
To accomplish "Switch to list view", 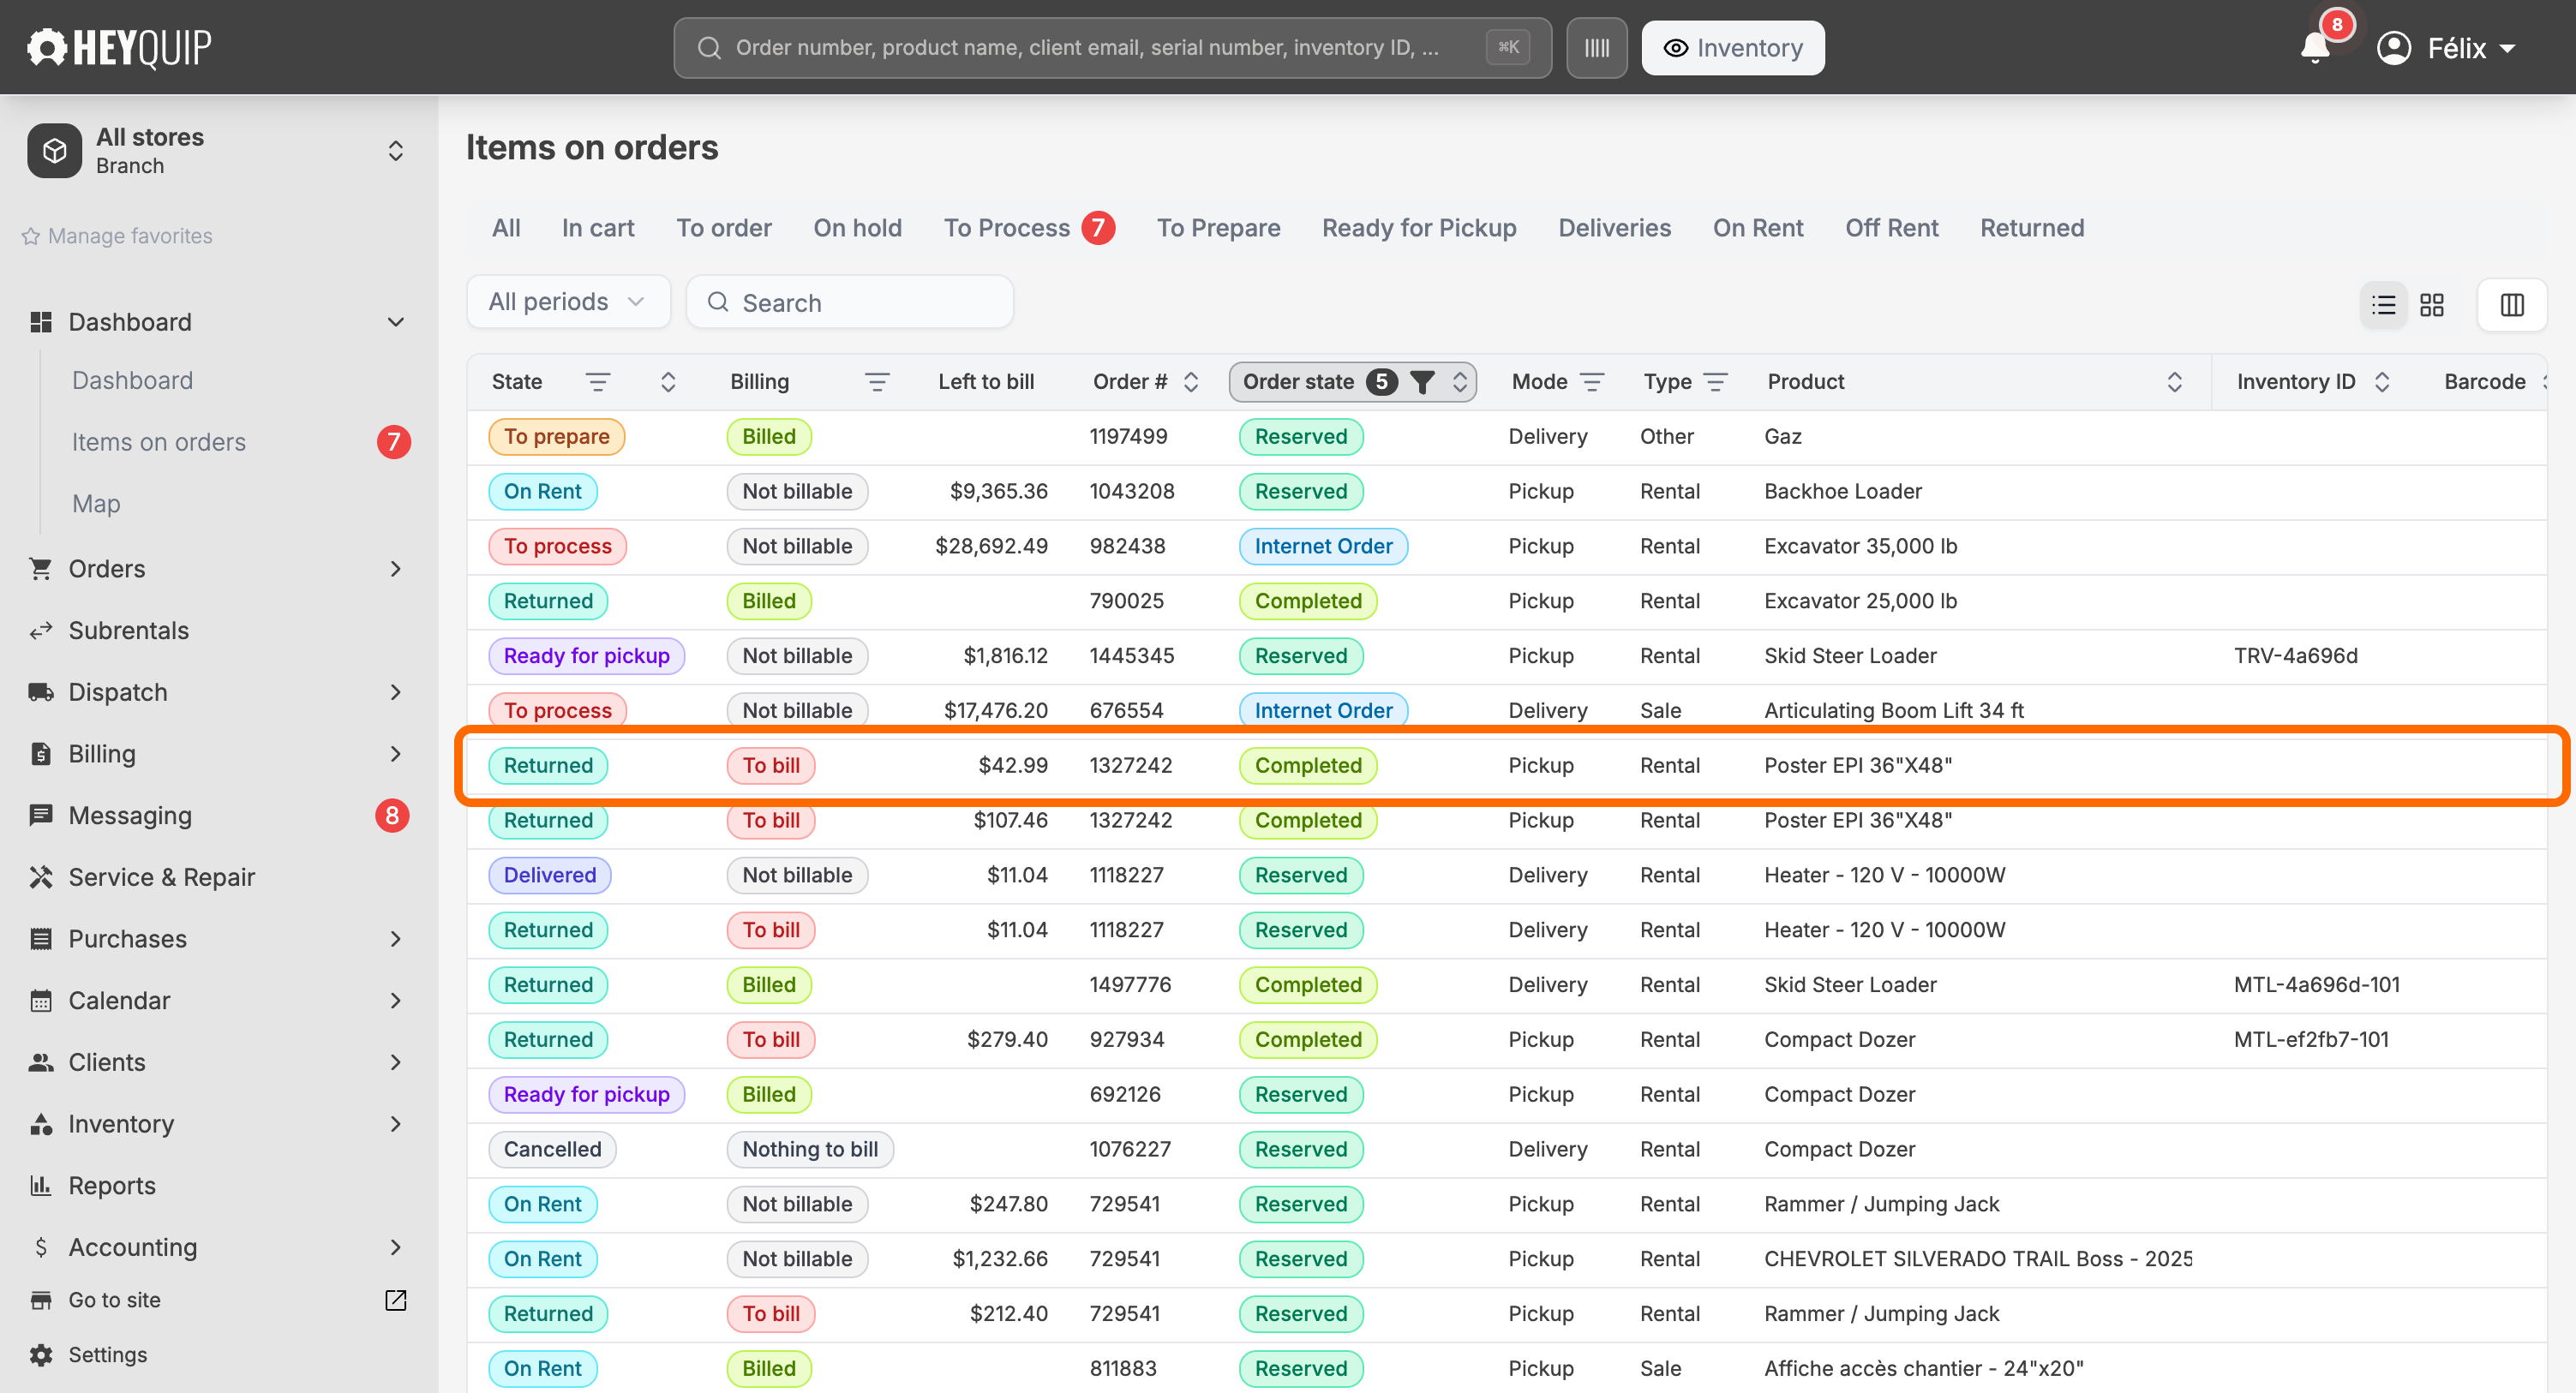I will [x=2383, y=304].
